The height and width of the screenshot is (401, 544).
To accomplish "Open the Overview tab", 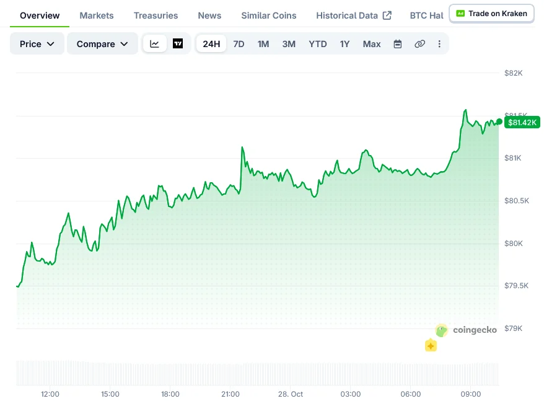I will tap(40, 15).
